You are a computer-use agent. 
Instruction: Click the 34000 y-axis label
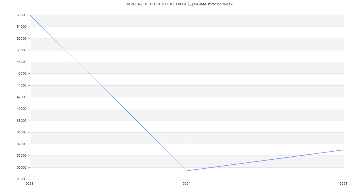point(22,144)
